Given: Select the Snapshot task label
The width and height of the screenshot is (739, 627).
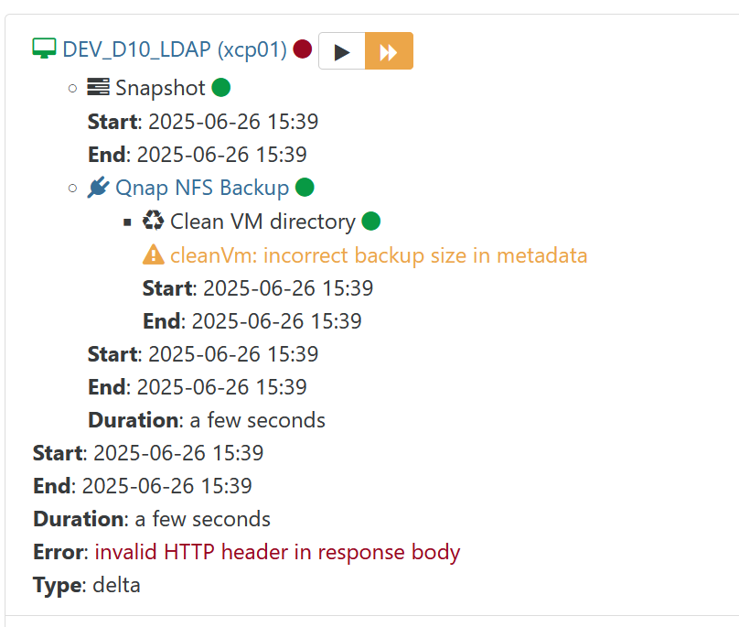Looking at the screenshot, I should point(160,88).
